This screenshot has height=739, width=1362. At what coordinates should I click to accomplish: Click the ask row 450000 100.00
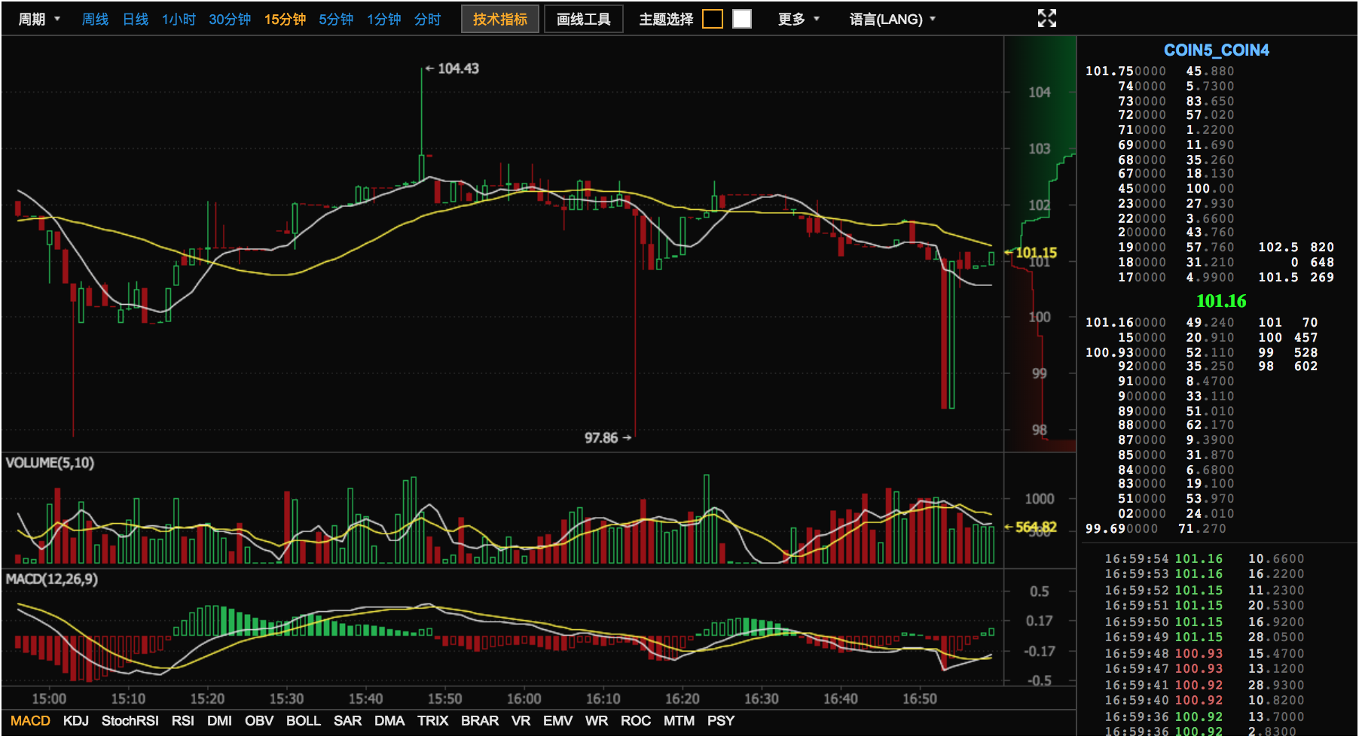1176,189
